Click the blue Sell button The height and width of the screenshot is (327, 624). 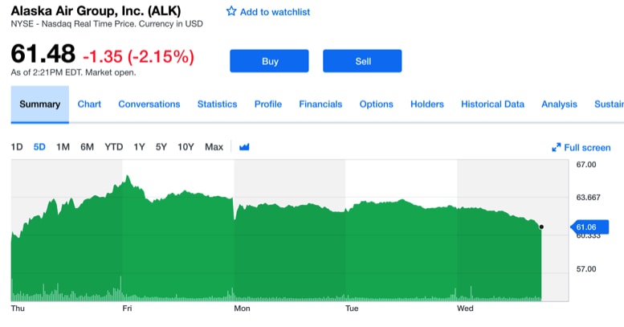(x=362, y=61)
